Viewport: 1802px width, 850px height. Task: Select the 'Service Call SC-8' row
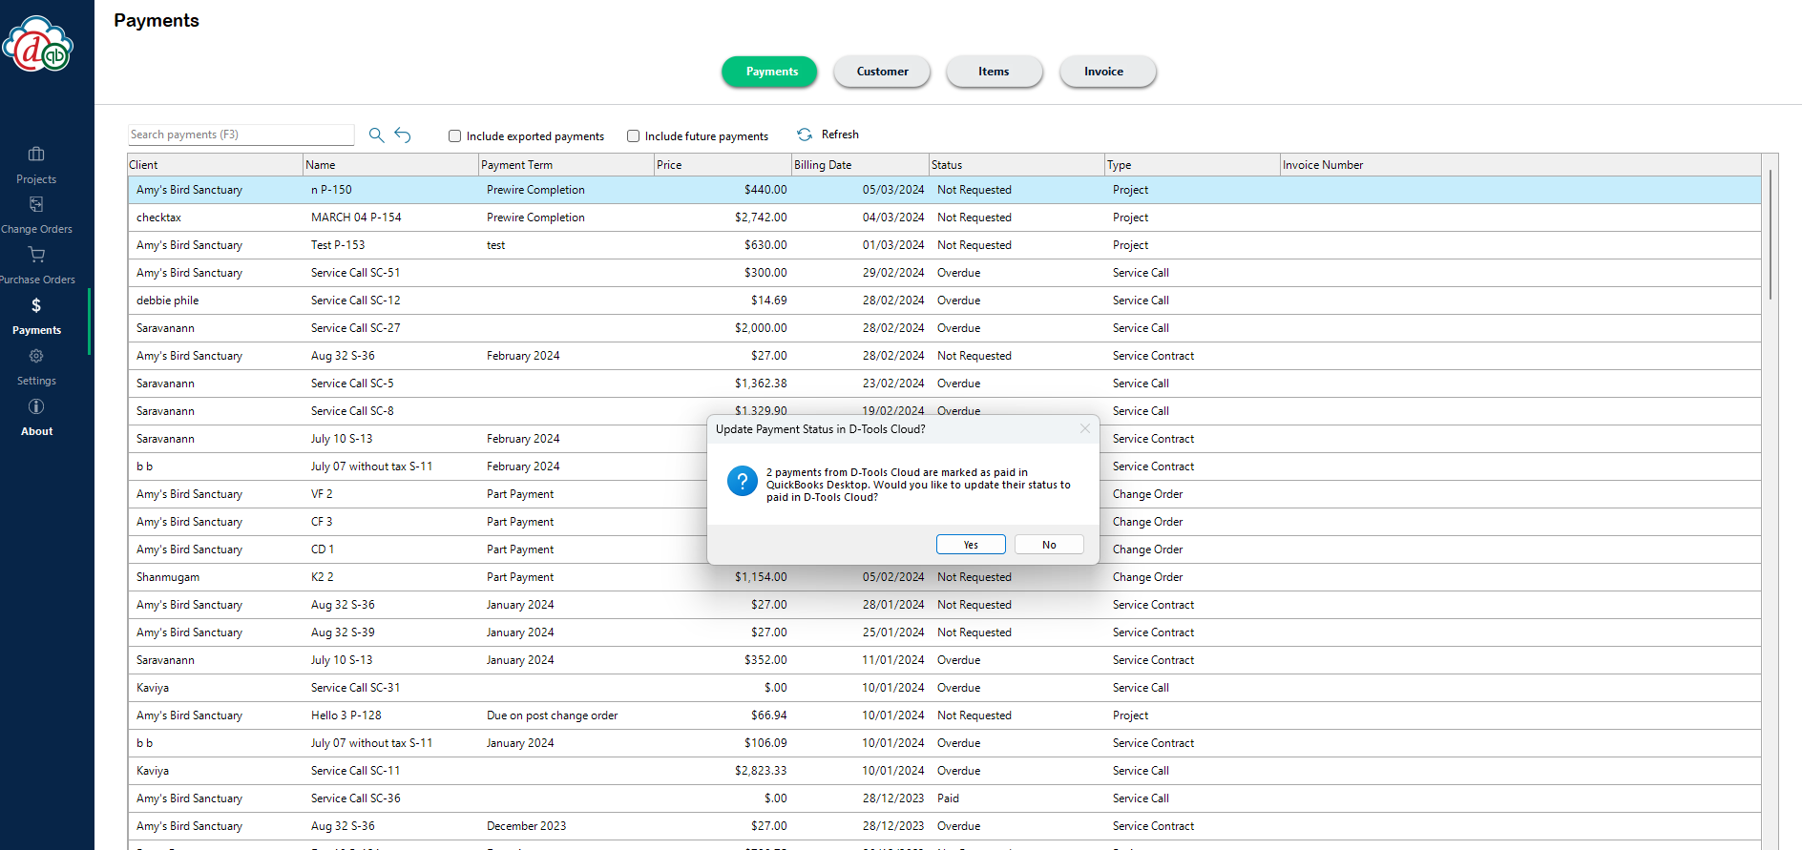coord(944,411)
